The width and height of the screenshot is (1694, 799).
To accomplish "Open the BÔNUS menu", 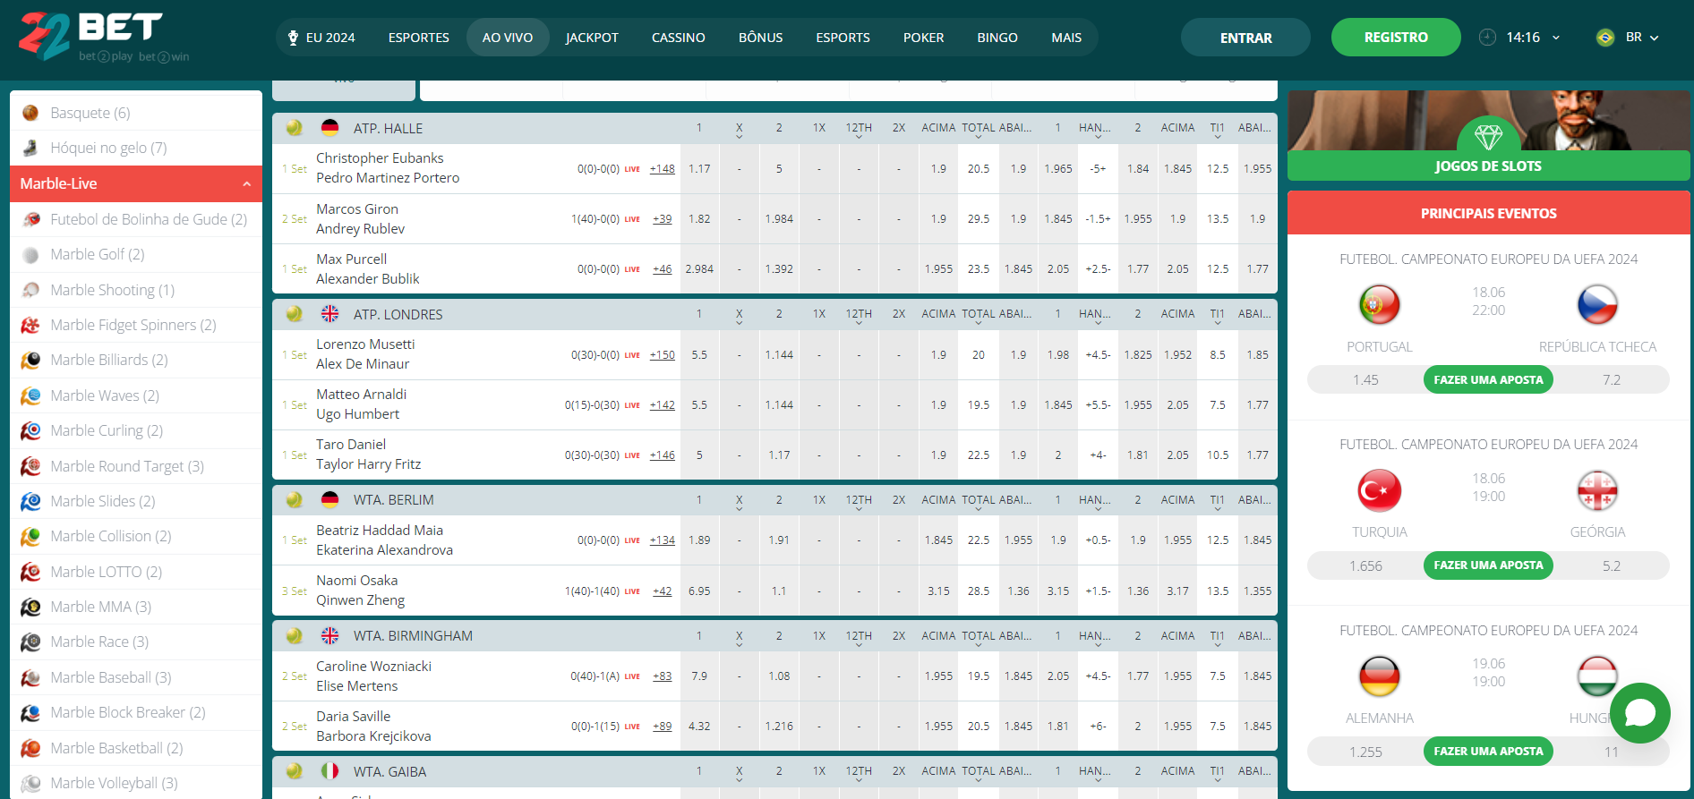I will pos(760,38).
